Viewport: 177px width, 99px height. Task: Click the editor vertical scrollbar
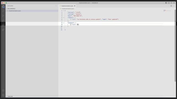pyautogui.click(x=175, y=45)
